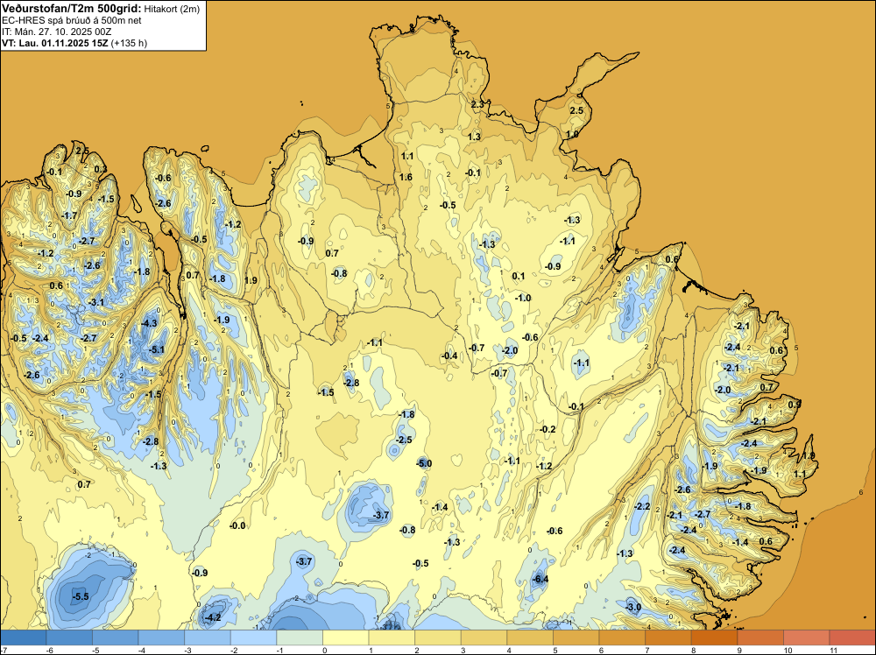This screenshot has height=655, width=876.
Task: Click the legend scale label '11'
Action: click(833, 650)
